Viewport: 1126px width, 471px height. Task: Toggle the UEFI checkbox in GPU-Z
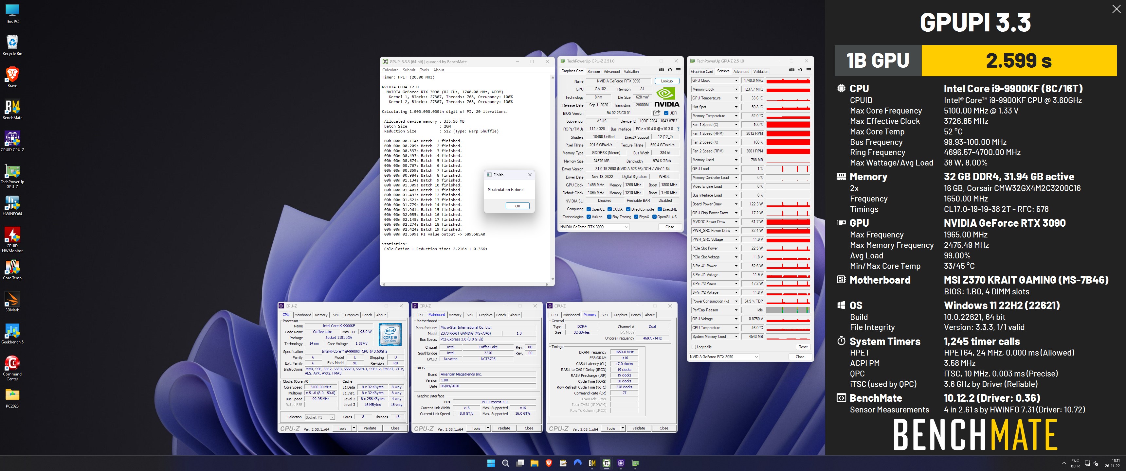click(666, 113)
